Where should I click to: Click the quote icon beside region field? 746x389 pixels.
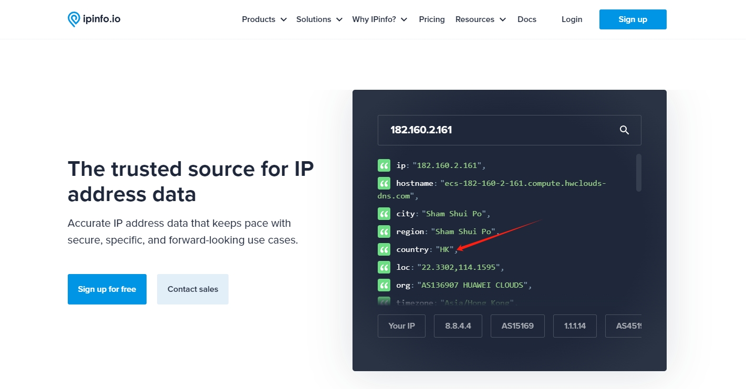[384, 232]
